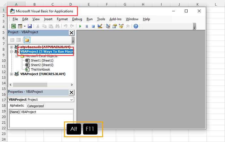Expand VBAProject (FUNCRES.XLAM) node
This screenshot has height=142, width=225.
point(11,74)
